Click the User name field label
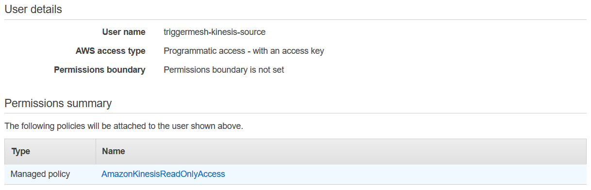 124,32
